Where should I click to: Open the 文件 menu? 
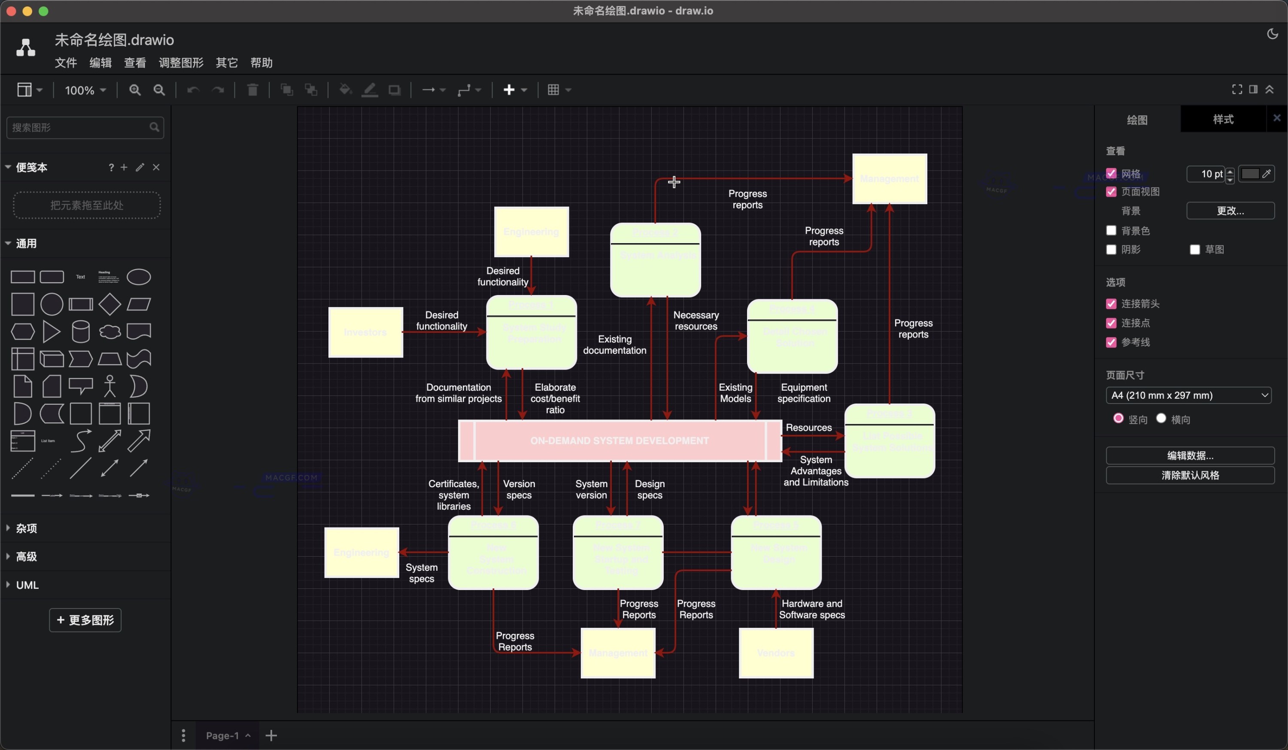coord(65,63)
